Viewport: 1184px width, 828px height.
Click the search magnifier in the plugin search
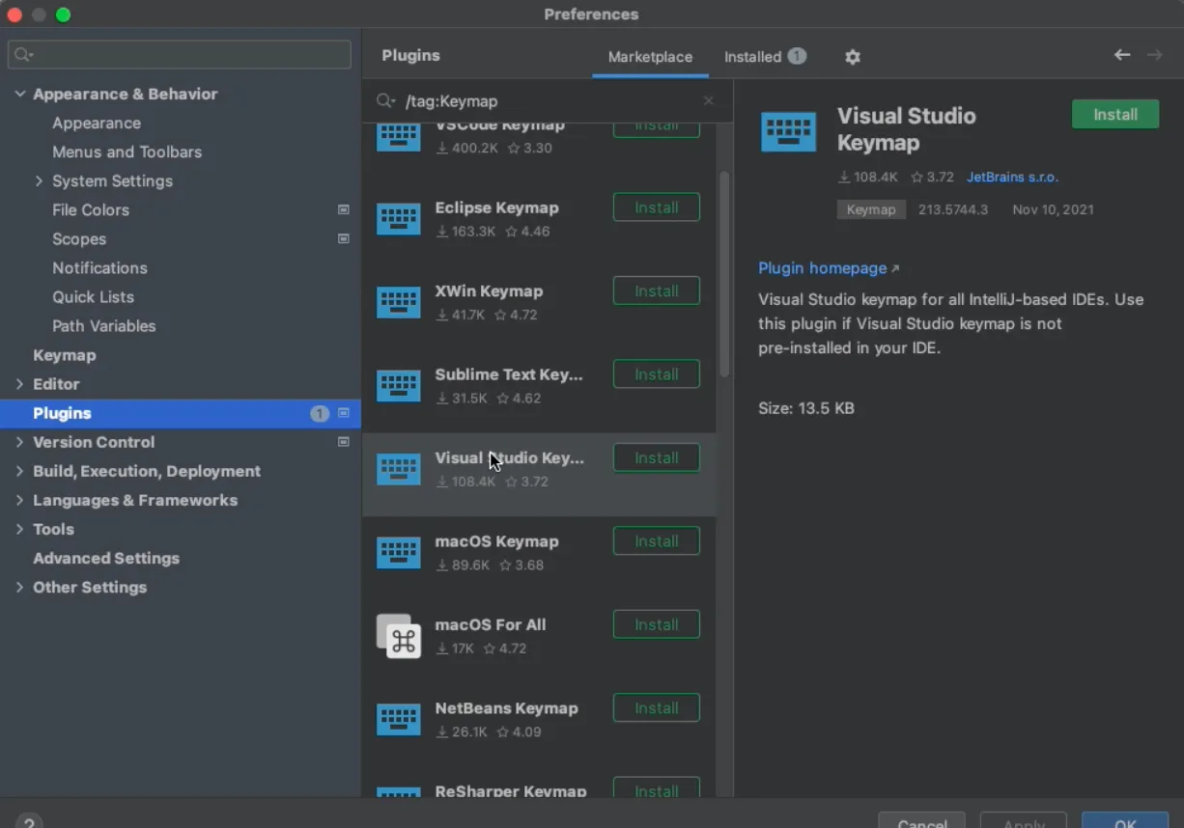click(x=385, y=100)
